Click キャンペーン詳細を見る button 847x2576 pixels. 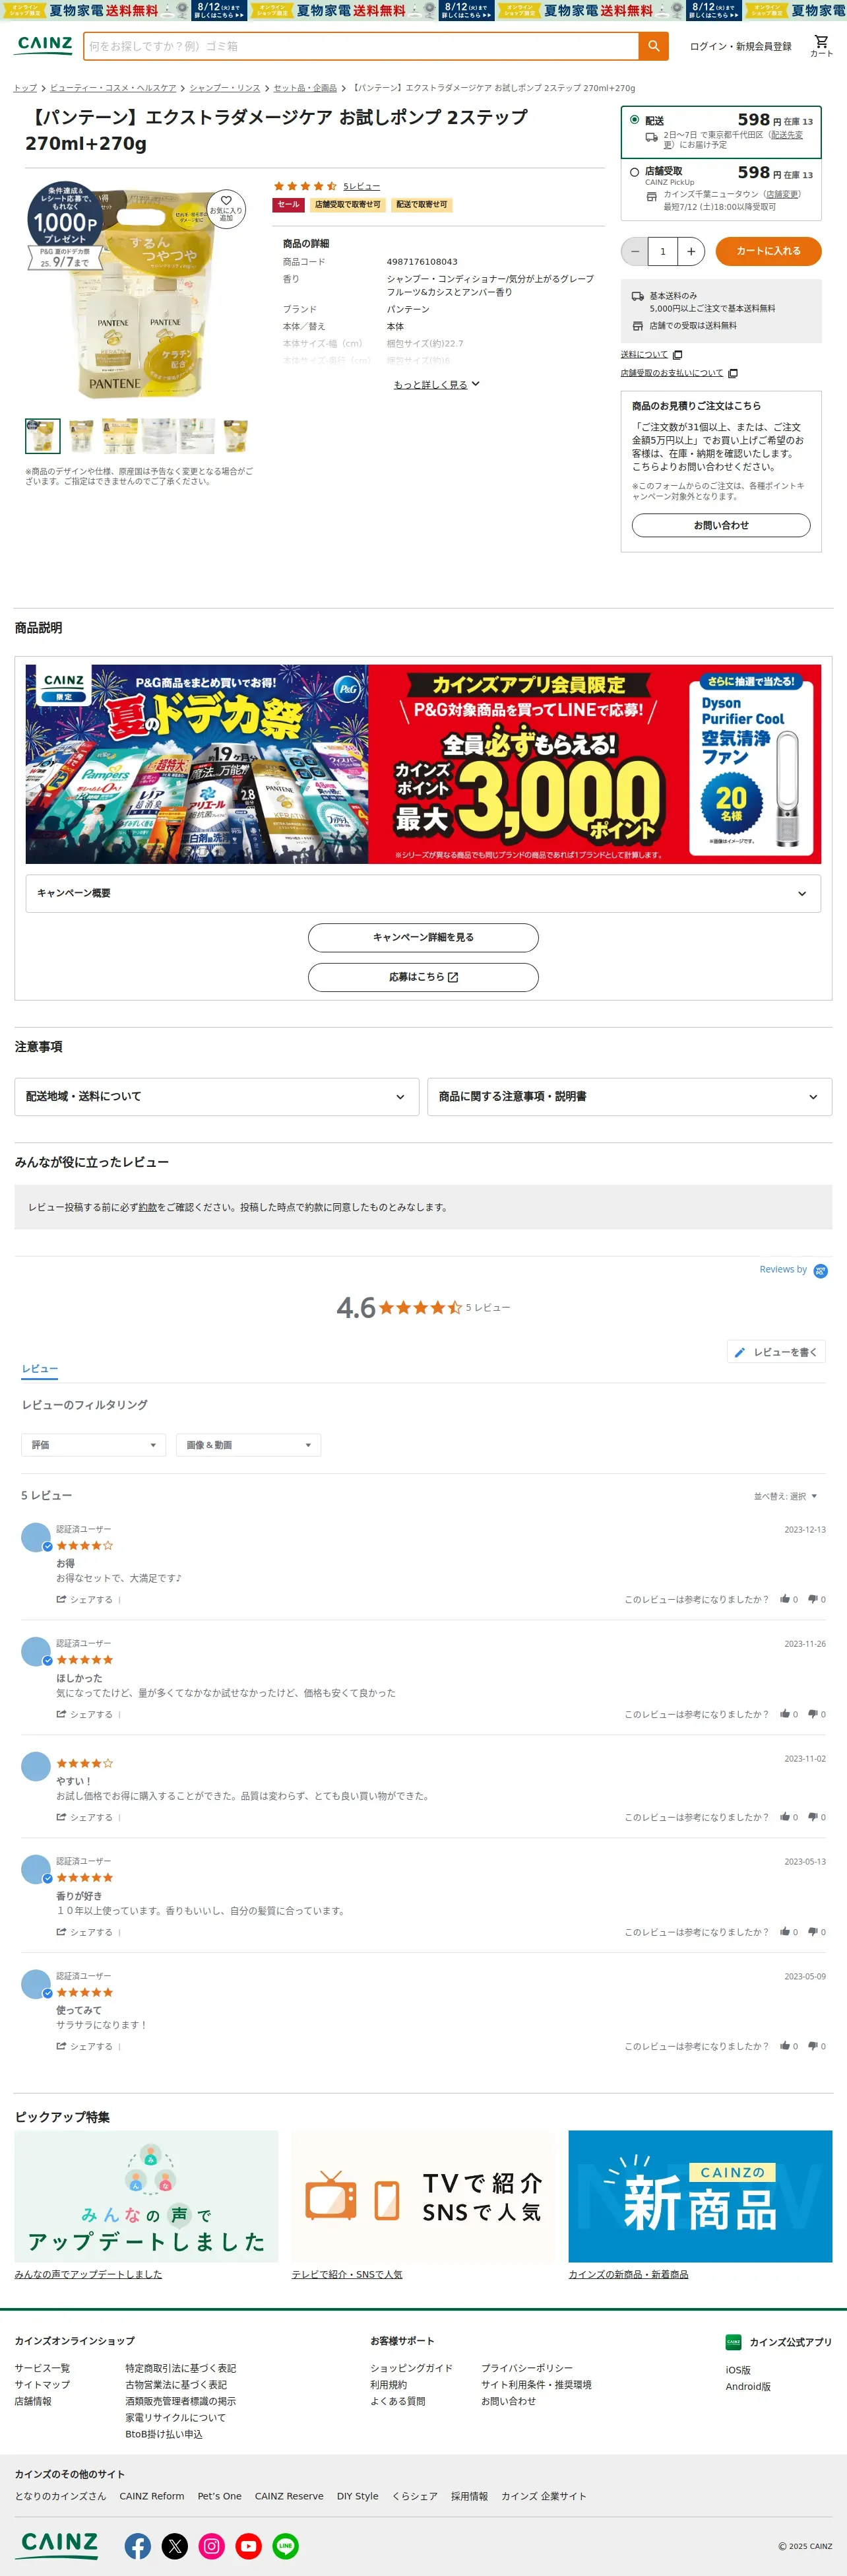point(423,937)
